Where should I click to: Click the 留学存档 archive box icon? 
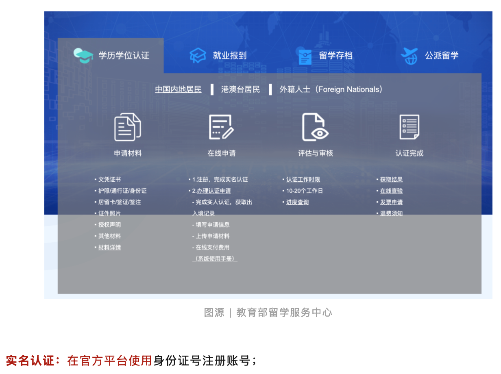click(x=305, y=57)
